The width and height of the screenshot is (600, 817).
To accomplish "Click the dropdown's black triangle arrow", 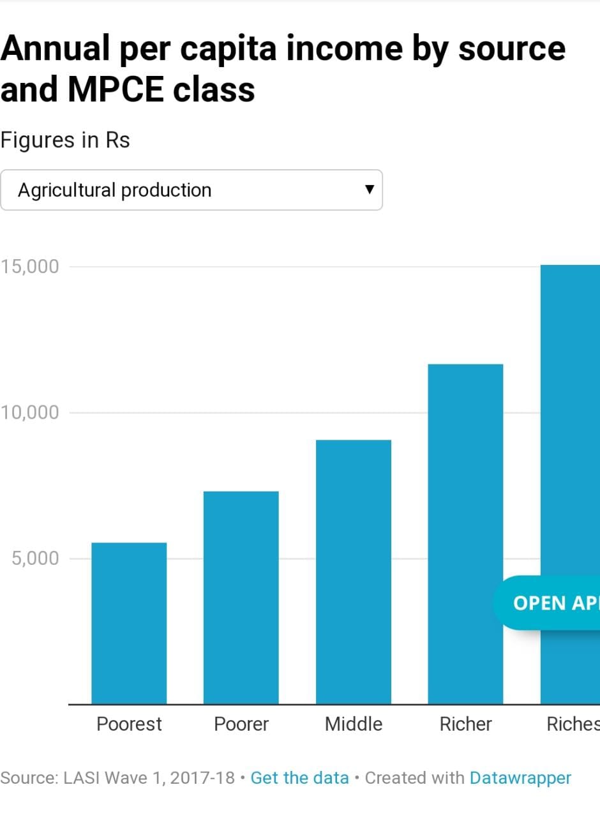I will (x=368, y=190).
